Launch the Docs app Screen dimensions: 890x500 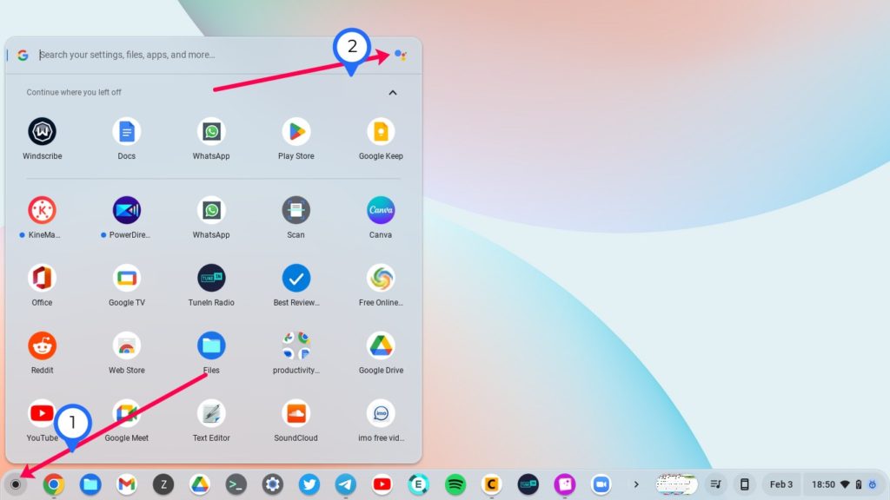tap(127, 132)
